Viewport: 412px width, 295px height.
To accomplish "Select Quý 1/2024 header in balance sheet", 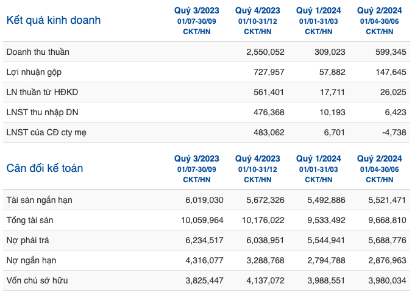I will (319, 158).
